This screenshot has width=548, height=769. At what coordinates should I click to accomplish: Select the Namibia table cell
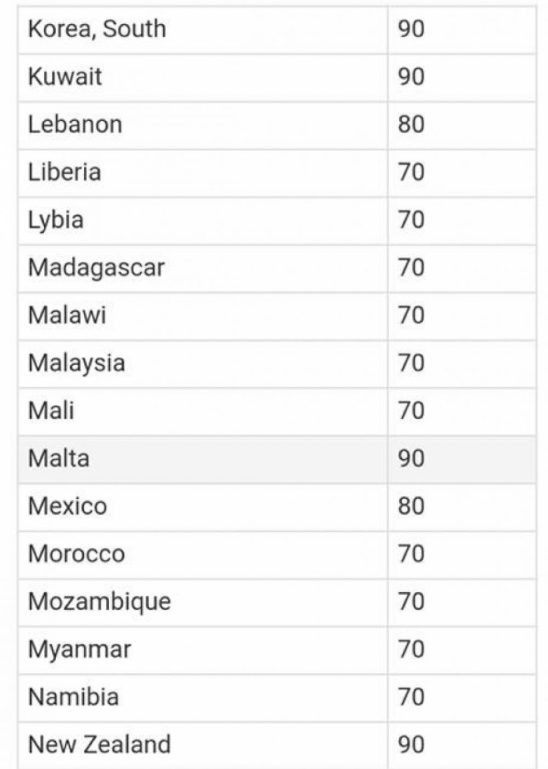pyautogui.click(x=203, y=698)
